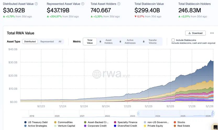Click the lock icon beside Asset Holders
Viewport: 218px width, 130px height.
[x=100, y=41]
